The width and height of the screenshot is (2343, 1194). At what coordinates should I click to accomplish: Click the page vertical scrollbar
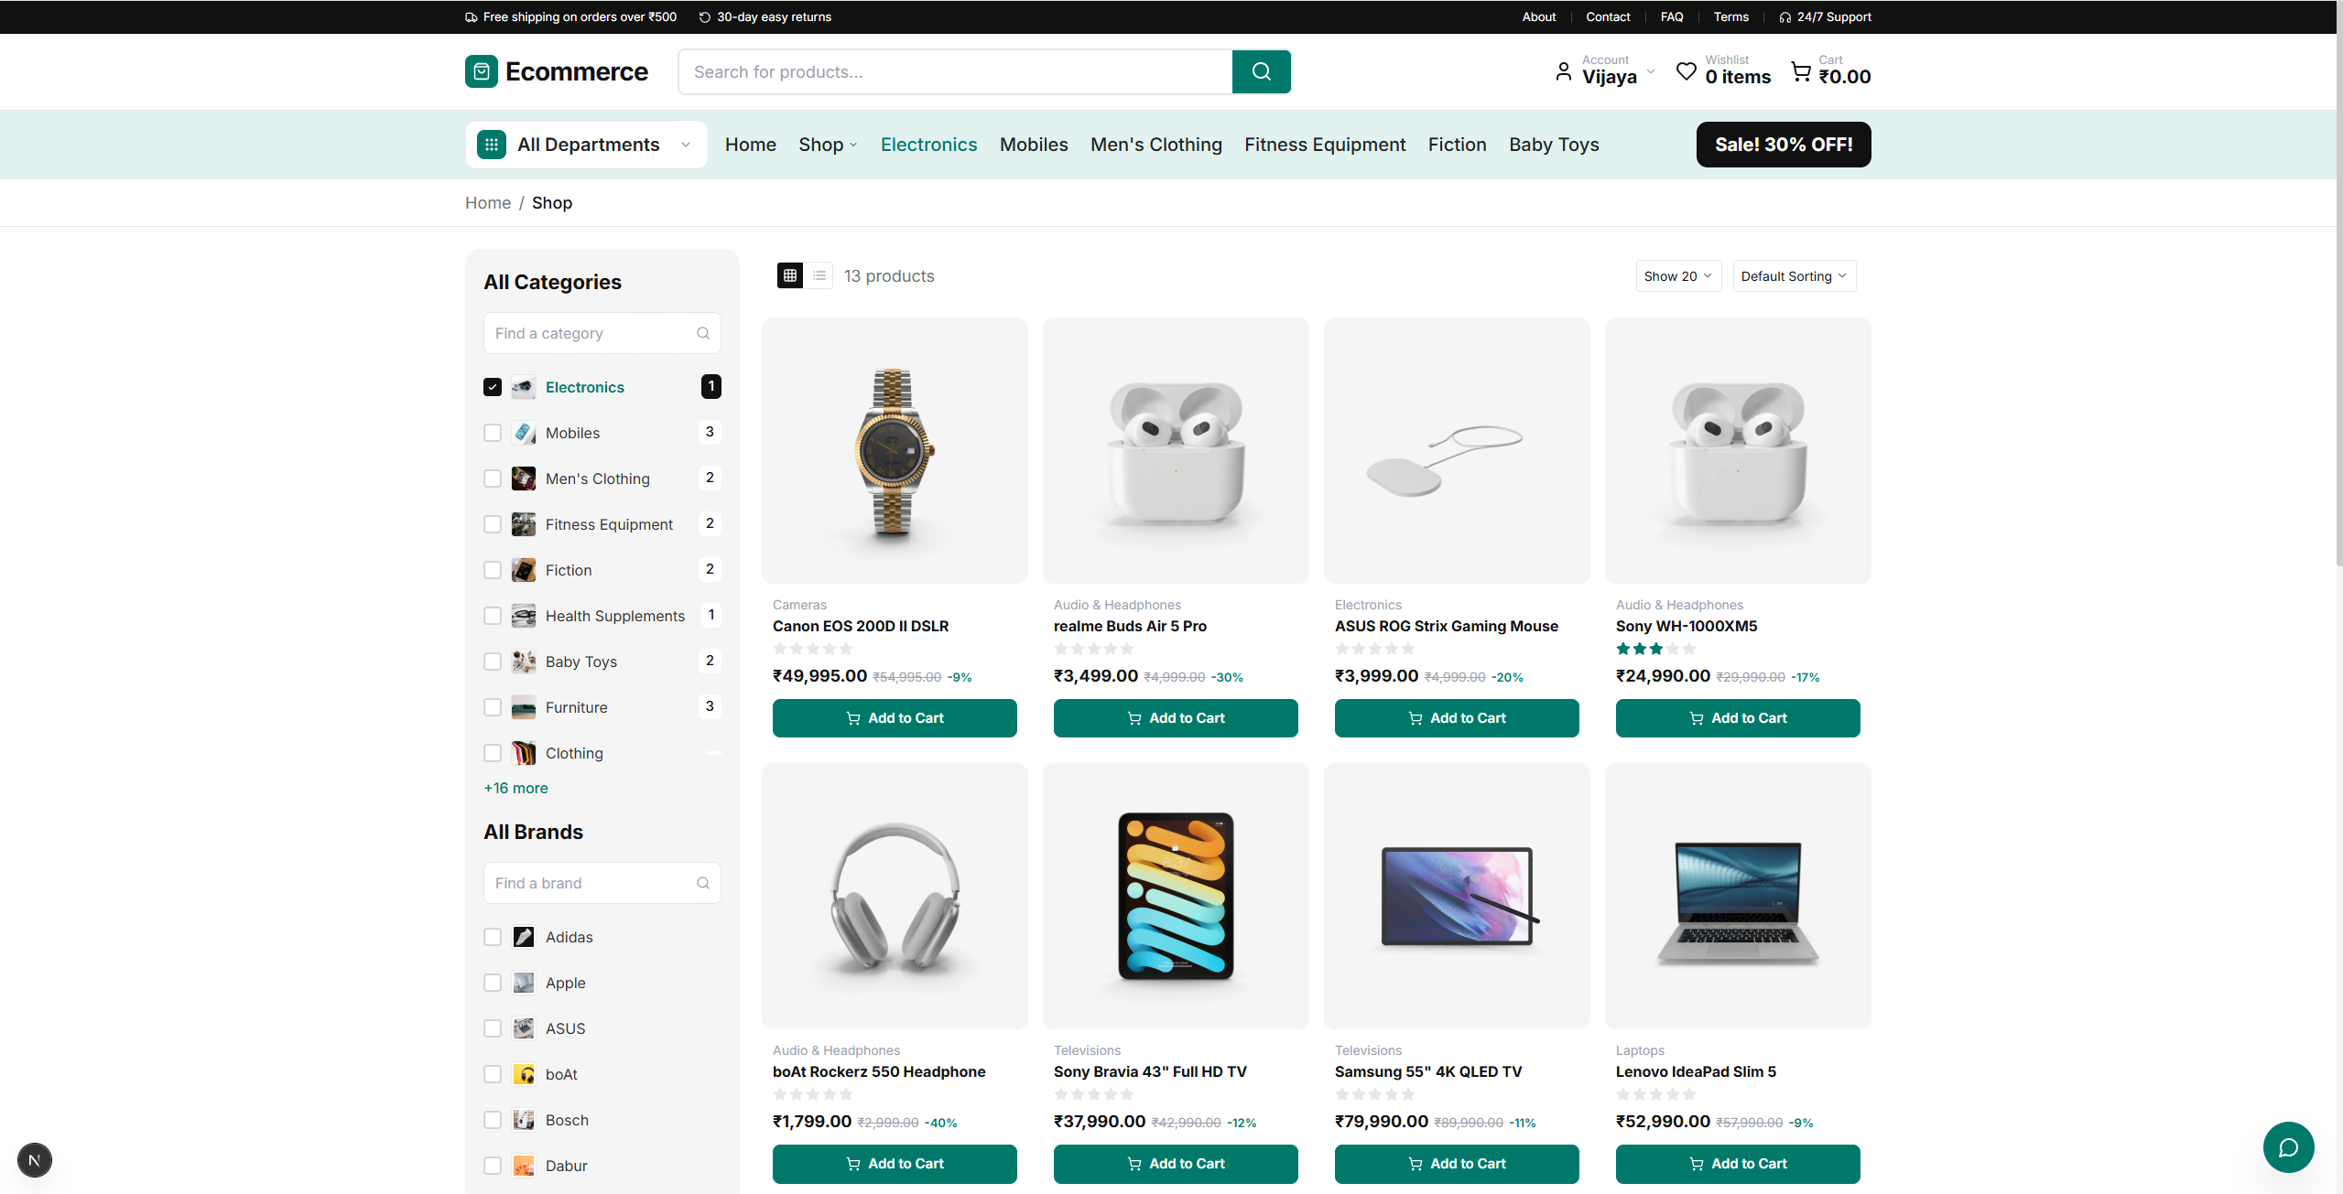click(2338, 284)
